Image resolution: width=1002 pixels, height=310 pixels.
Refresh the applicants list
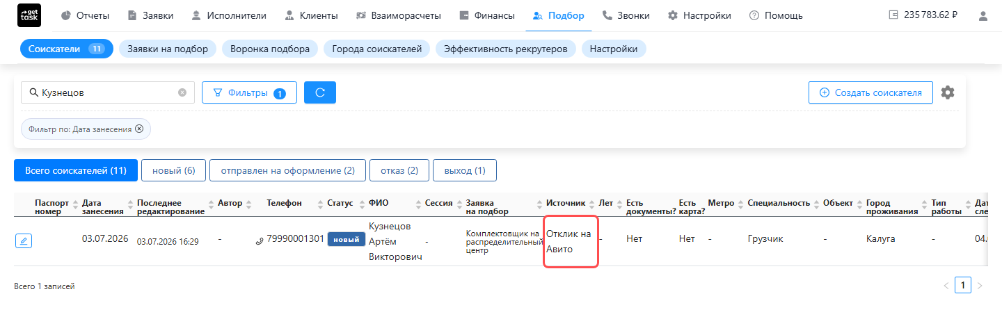click(320, 92)
